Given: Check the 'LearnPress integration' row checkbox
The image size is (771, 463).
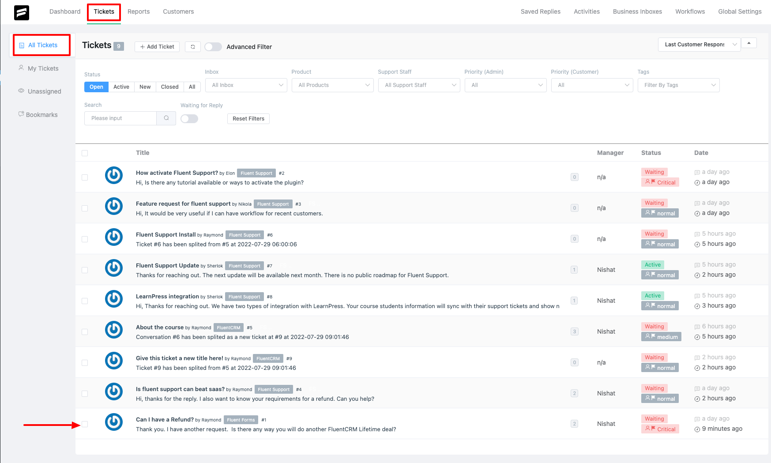Looking at the screenshot, I should [85, 301].
